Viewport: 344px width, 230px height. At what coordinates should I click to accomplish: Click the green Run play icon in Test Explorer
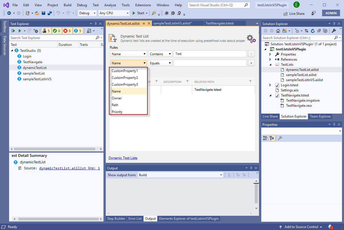(20, 31)
